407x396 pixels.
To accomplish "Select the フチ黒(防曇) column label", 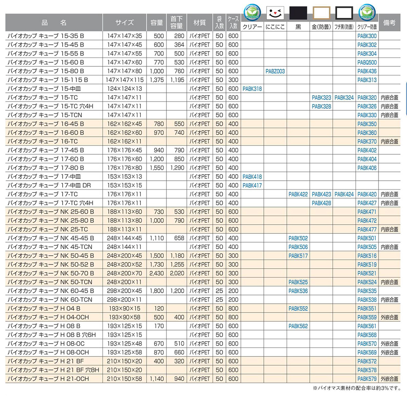I will coord(344,27).
